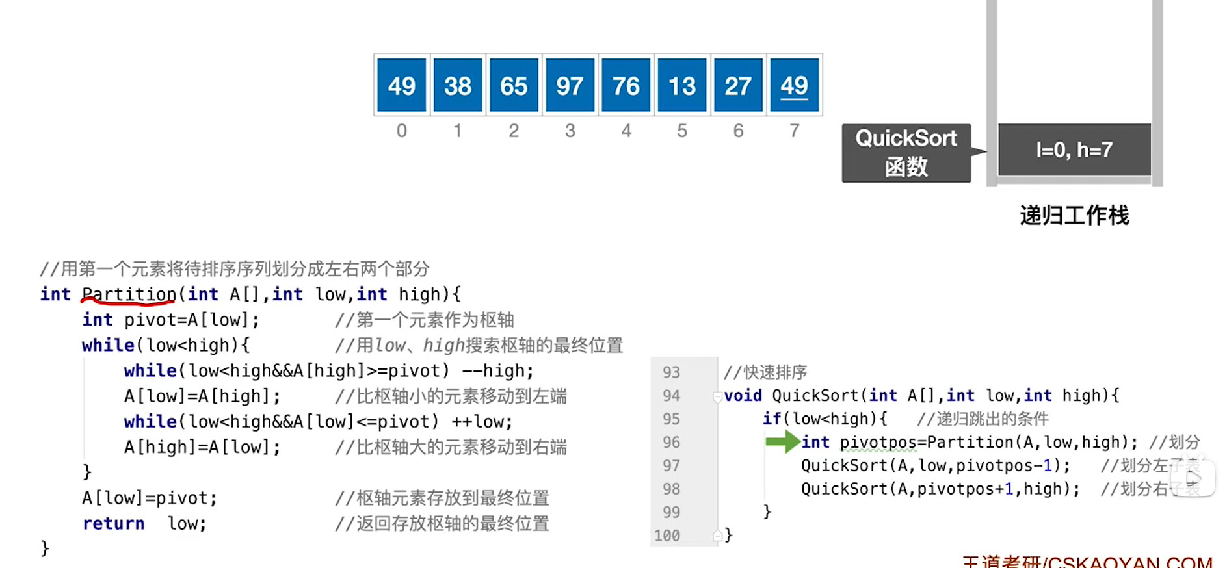Viewport: 1227px width, 568px height.
Task: Click the fold end marker beside line 100
Action: pyautogui.click(x=717, y=536)
